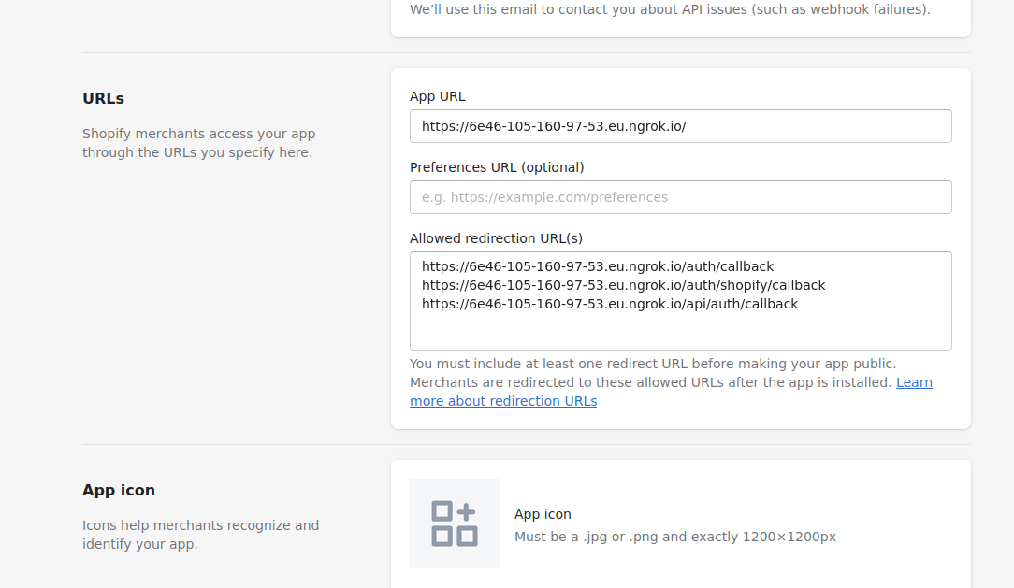
Task: Click the App URL field label
Action: click(x=438, y=96)
